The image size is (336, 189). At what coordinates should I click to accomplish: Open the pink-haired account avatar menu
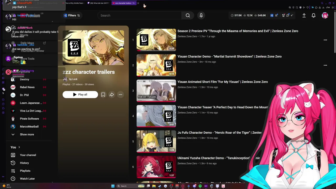click(325, 15)
